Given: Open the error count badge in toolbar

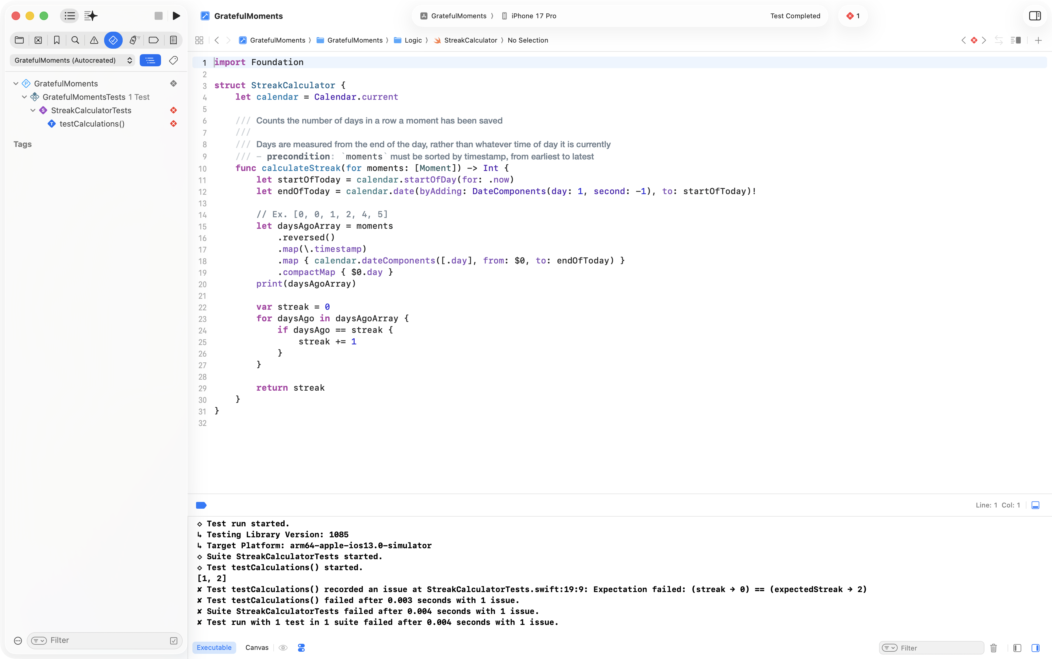Looking at the screenshot, I should pos(853,16).
